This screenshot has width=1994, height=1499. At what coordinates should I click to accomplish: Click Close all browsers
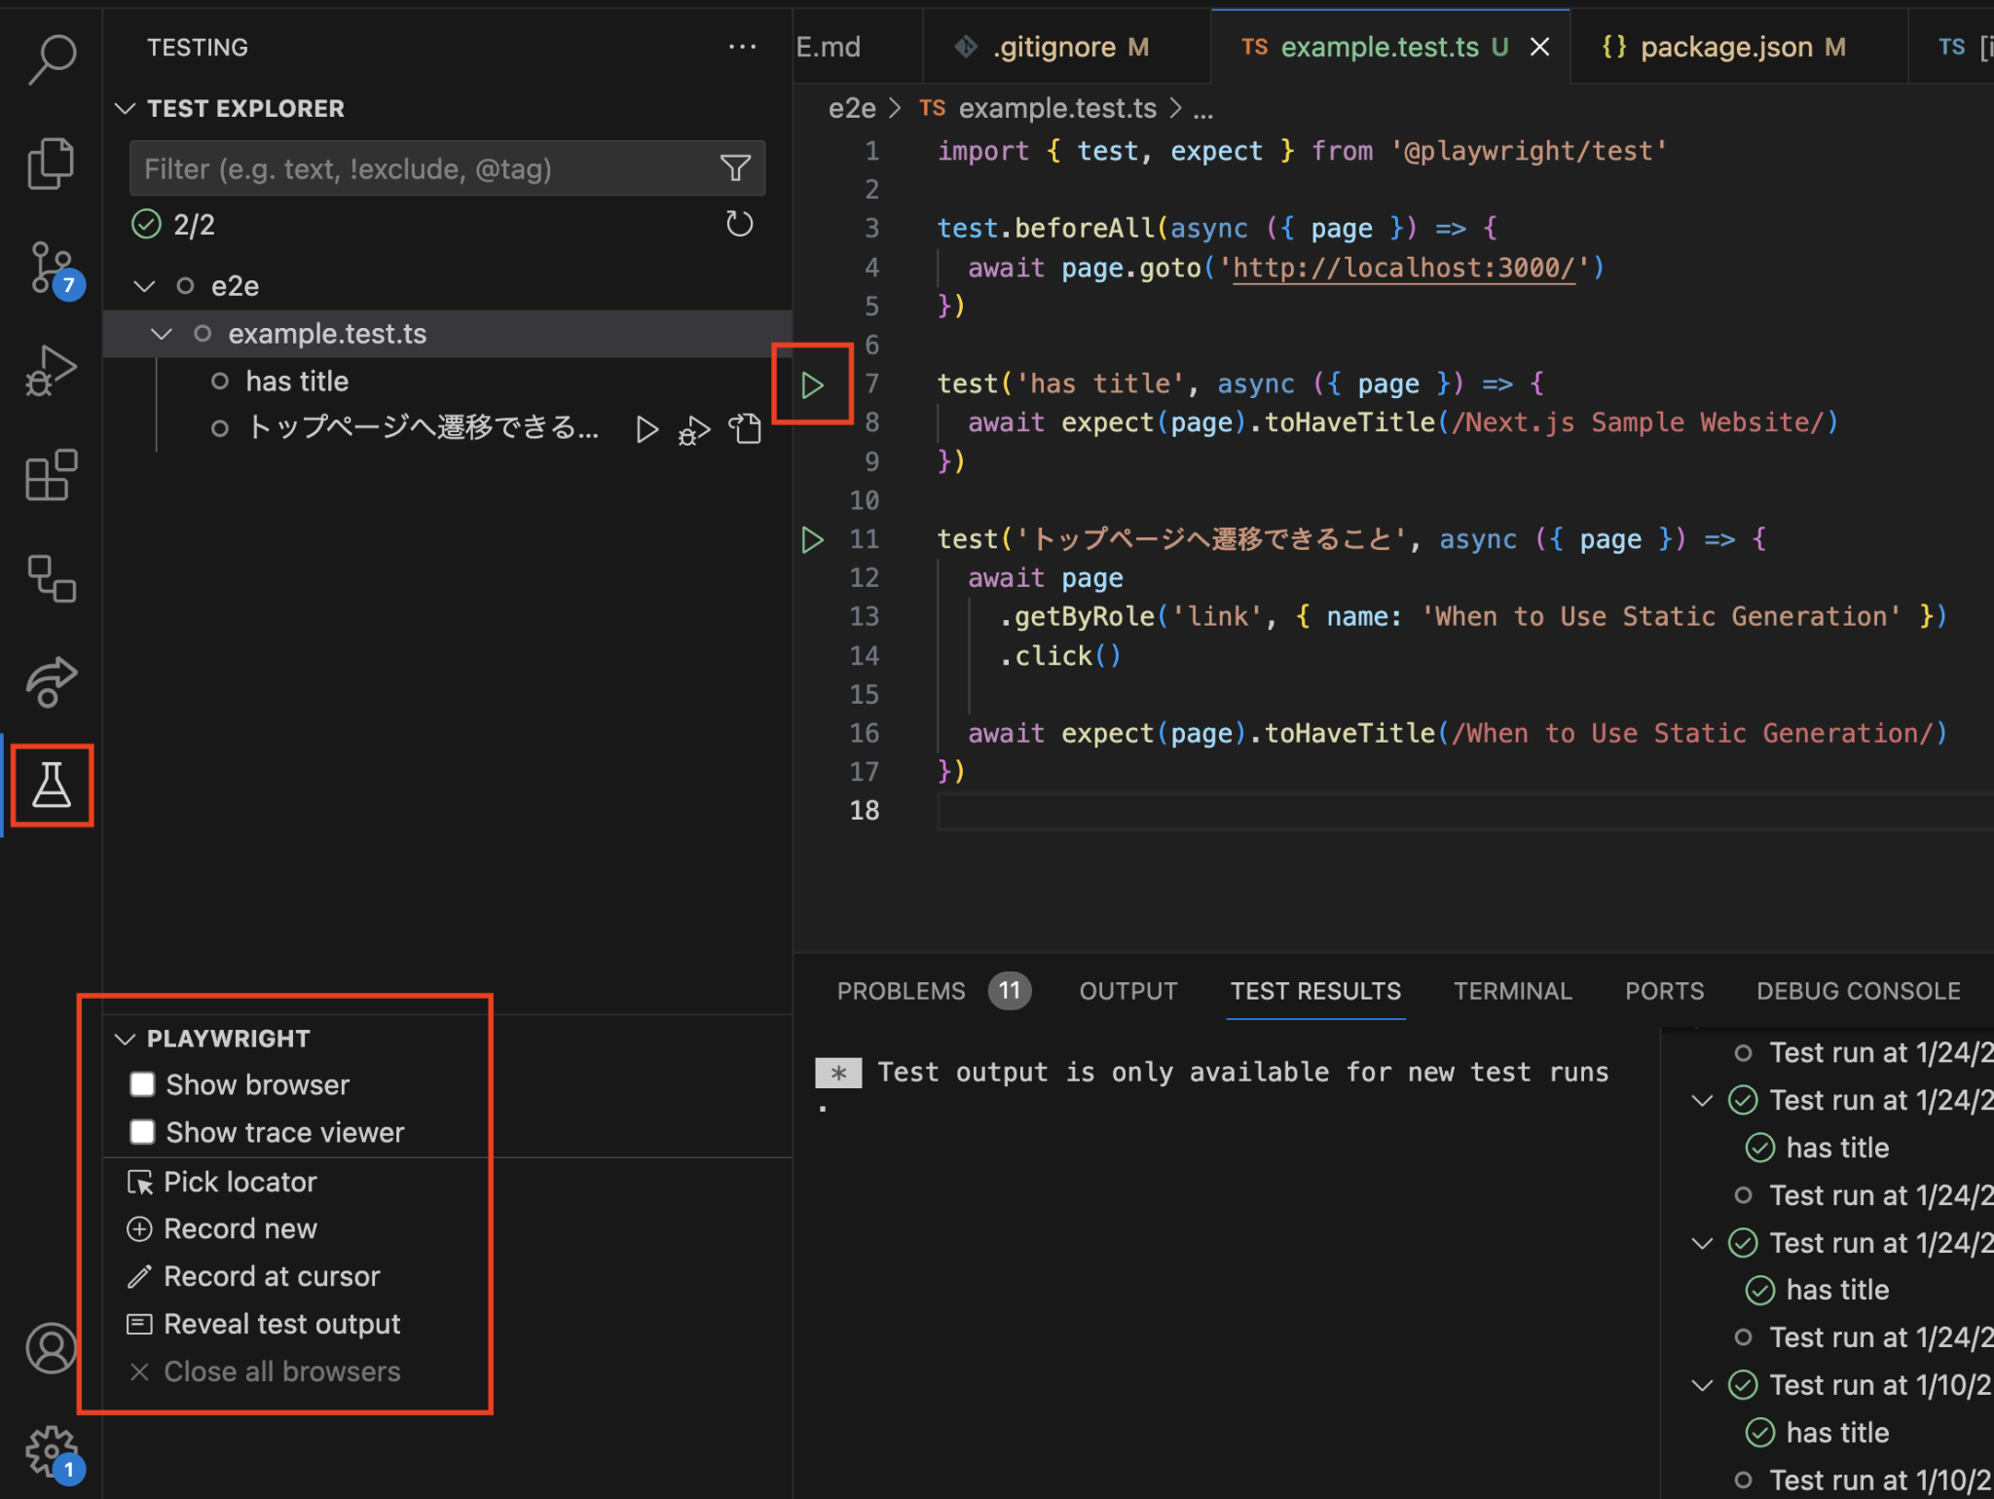click(281, 1371)
